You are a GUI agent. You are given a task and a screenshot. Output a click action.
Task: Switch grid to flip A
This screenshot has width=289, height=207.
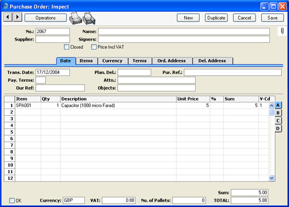click(x=278, y=105)
